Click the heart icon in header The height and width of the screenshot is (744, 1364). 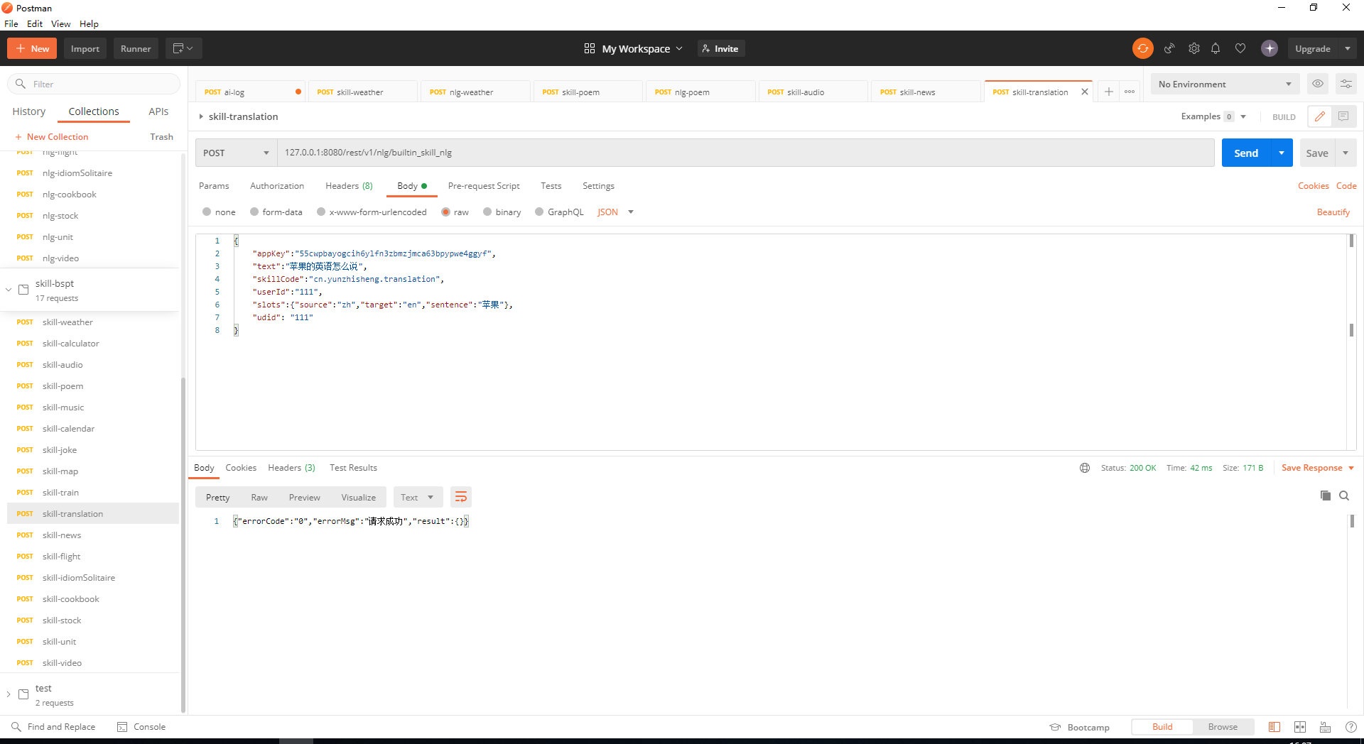(x=1240, y=48)
